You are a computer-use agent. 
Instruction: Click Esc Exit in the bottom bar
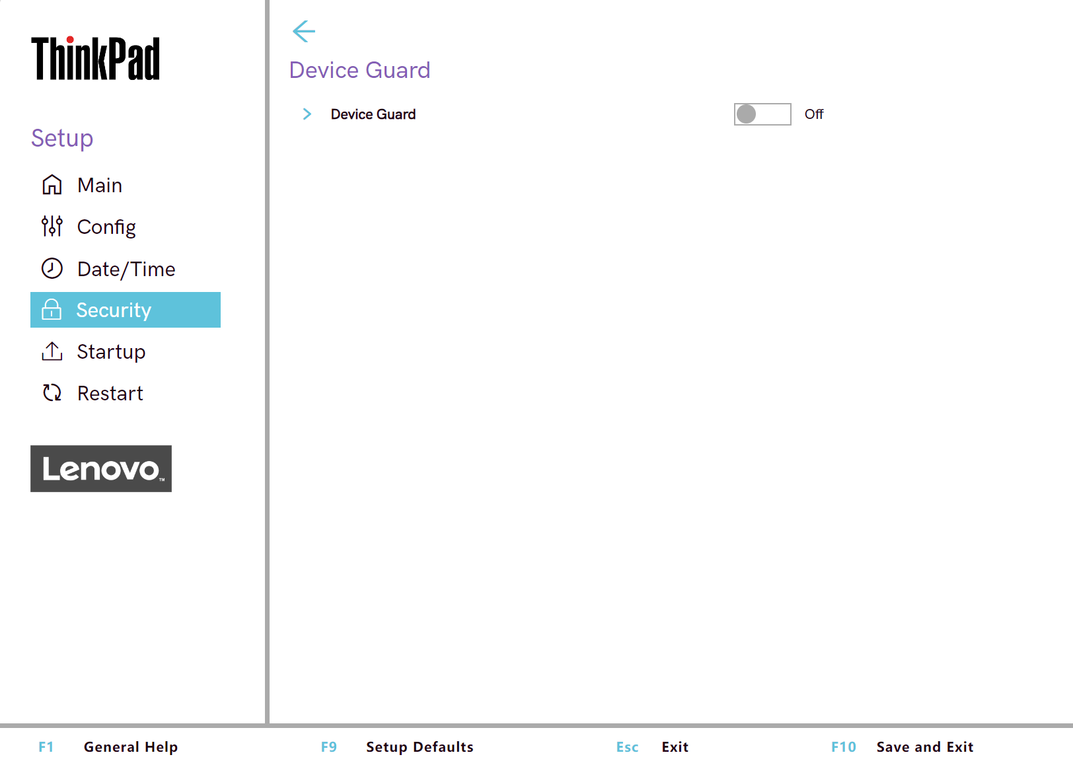674,746
